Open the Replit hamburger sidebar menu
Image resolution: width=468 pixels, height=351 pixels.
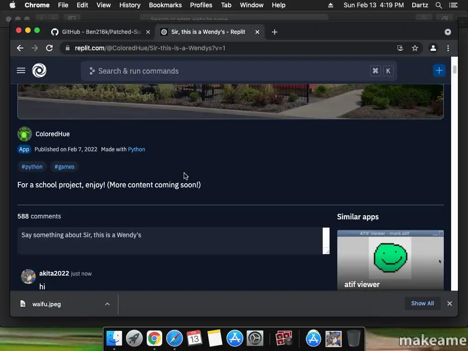pos(21,71)
